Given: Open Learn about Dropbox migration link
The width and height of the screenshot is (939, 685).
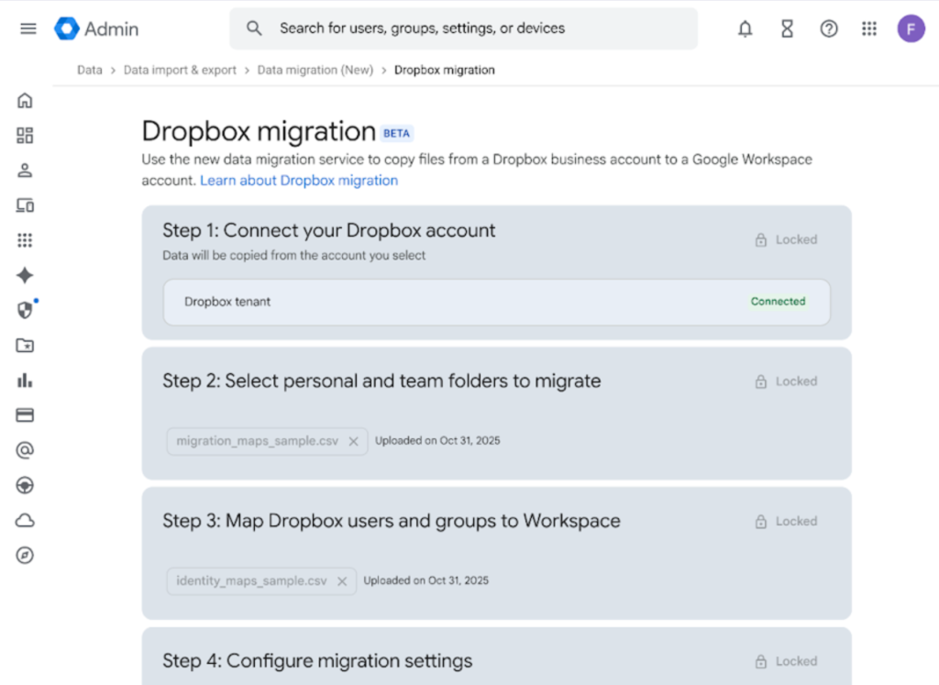Looking at the screenshot, I should coord(299,181).
